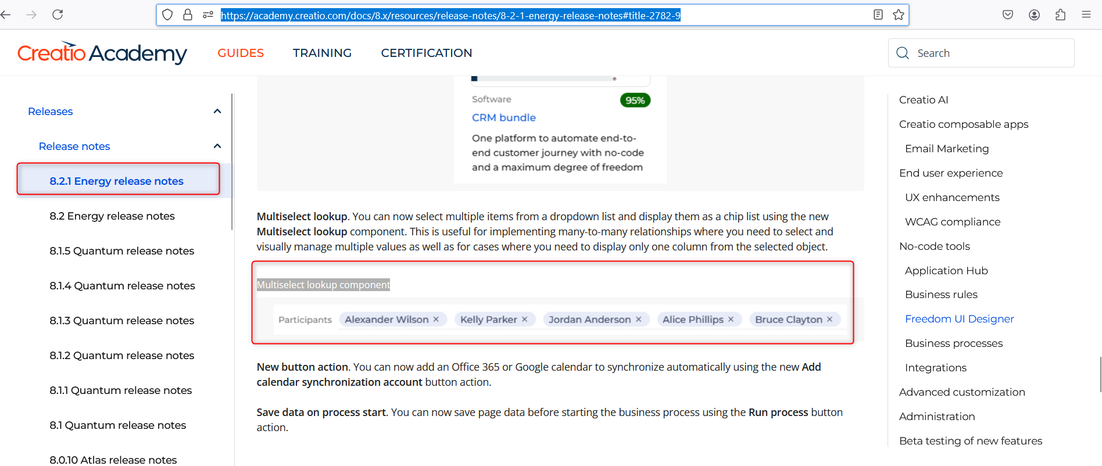Select 8.1.4 Quantum release notes
This screenshot has width=1102, height=466.
[x=122, y=285]
